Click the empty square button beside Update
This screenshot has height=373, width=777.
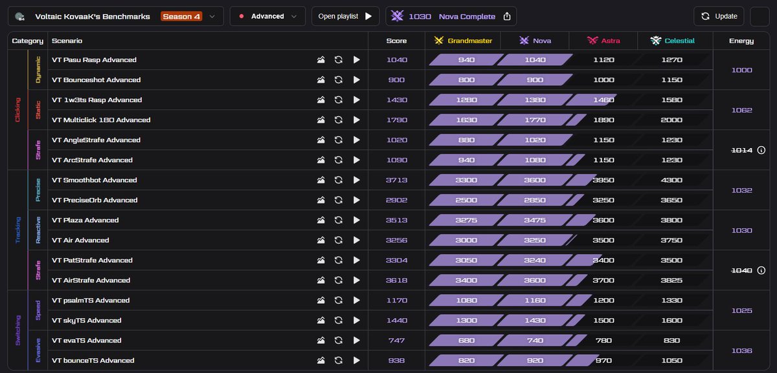(760, 16)
